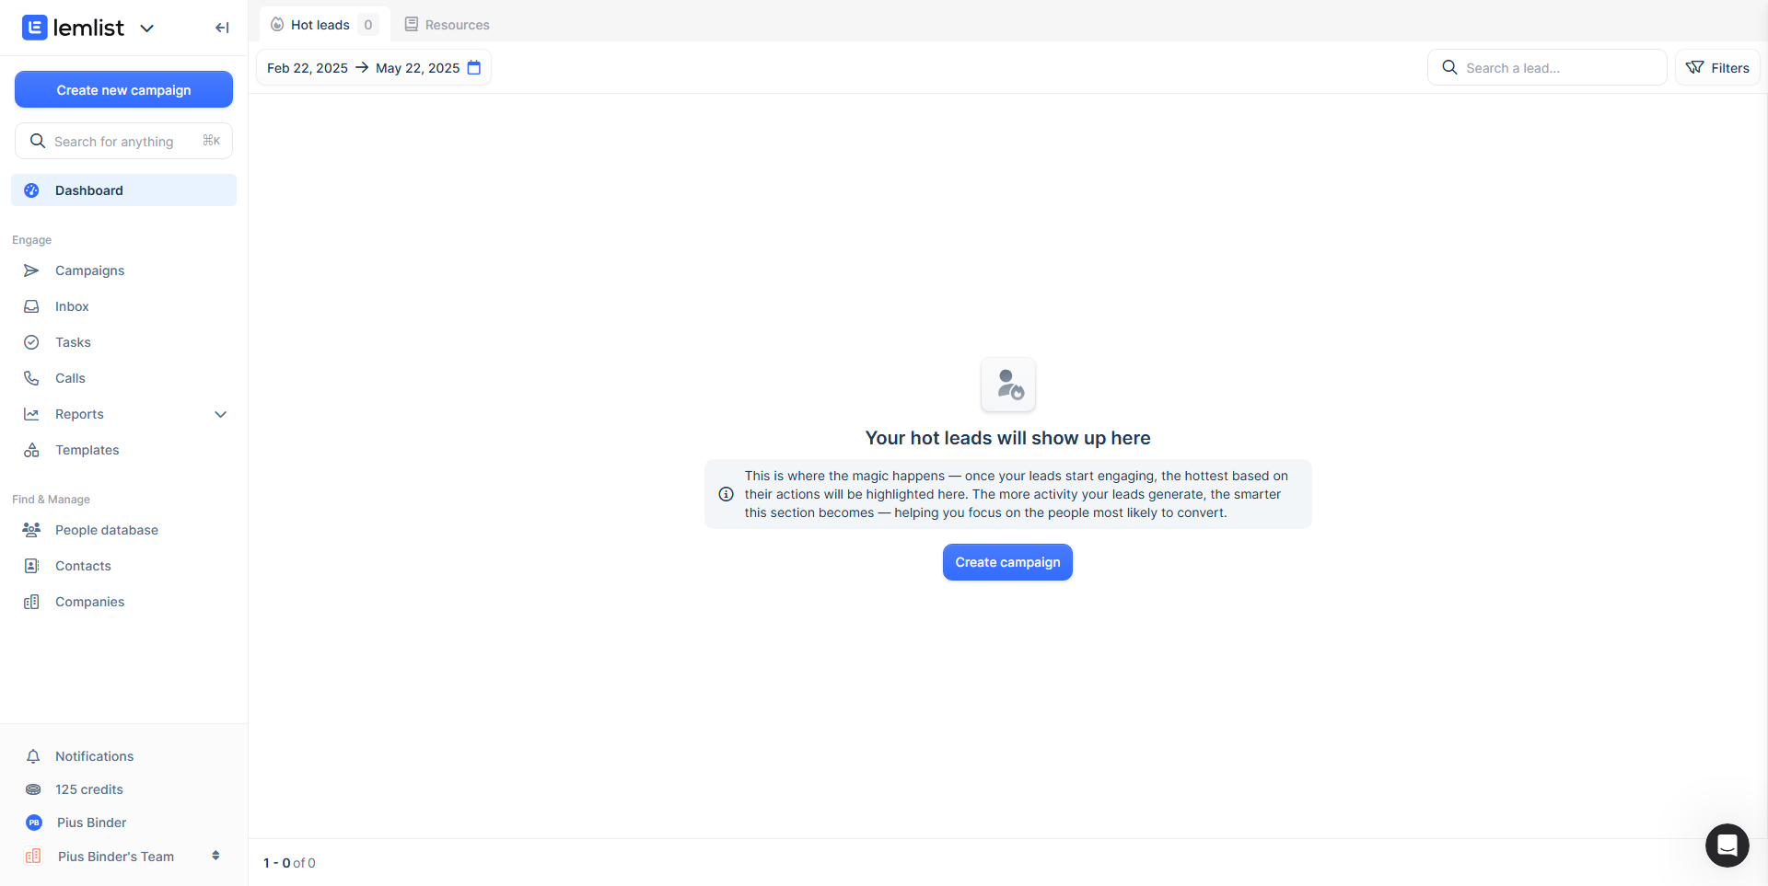Screen dimensions: 1768x886
Task: Open the Filters panel
Action: coord(1716,68)
